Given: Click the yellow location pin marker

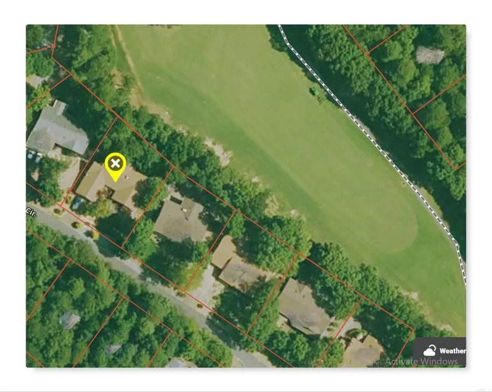Looking at the screenshot, I should (116, 166).
